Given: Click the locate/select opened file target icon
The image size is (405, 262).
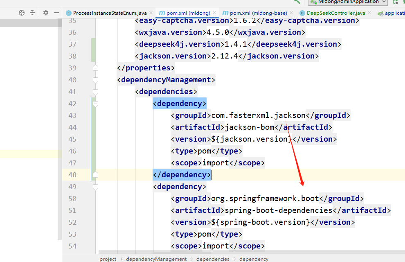Looking at the screenshot, I should (22, 13).
